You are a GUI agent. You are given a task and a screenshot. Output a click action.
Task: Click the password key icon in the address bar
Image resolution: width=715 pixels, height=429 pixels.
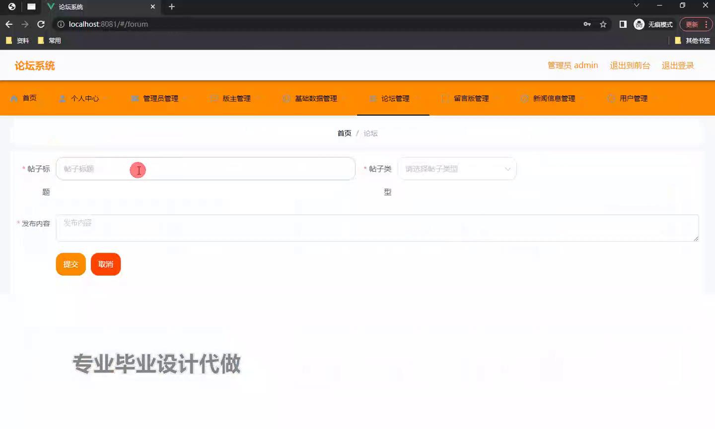coord(587,24)
